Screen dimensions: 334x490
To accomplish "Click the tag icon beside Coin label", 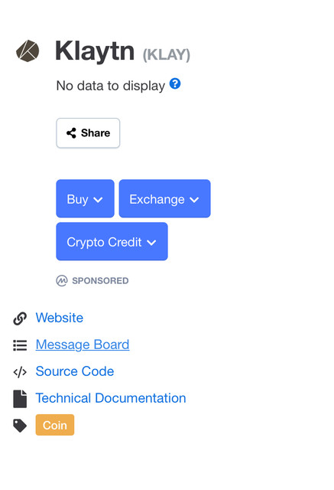I will pyautogui.click(x=20, y=426).
